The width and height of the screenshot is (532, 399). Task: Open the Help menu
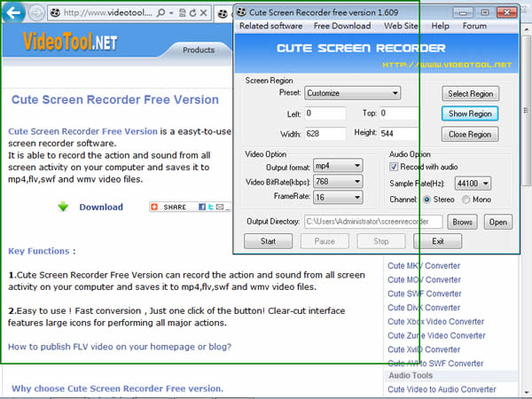(440, 26)
